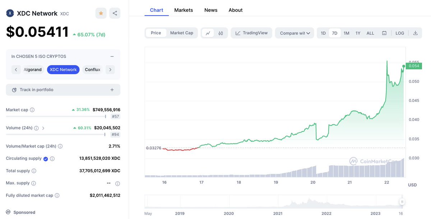Switch to the Markets tab
This screenshot has width=431, height=219.
(184, 10)
